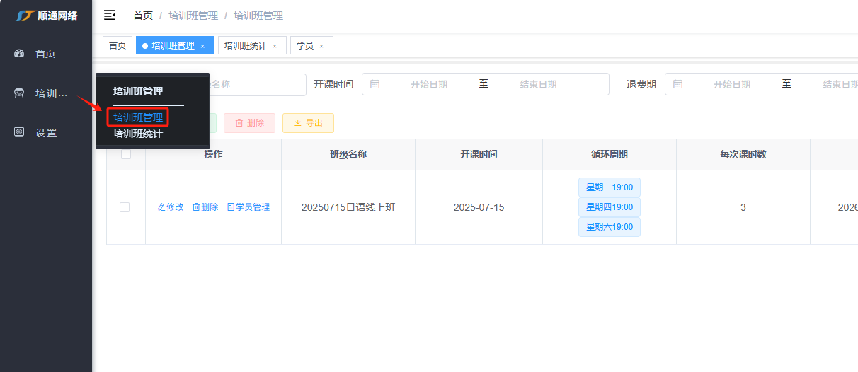The width and height of the screenshot is (858, 372).
Task: Click 删除 link in the class row
Action: (x=205, y=207)
